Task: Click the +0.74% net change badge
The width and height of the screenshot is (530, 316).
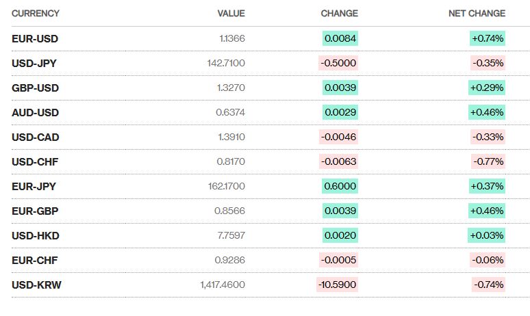Action: tap(488, 38)
